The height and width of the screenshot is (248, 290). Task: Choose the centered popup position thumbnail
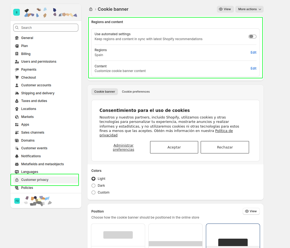(x=118, y=236)
